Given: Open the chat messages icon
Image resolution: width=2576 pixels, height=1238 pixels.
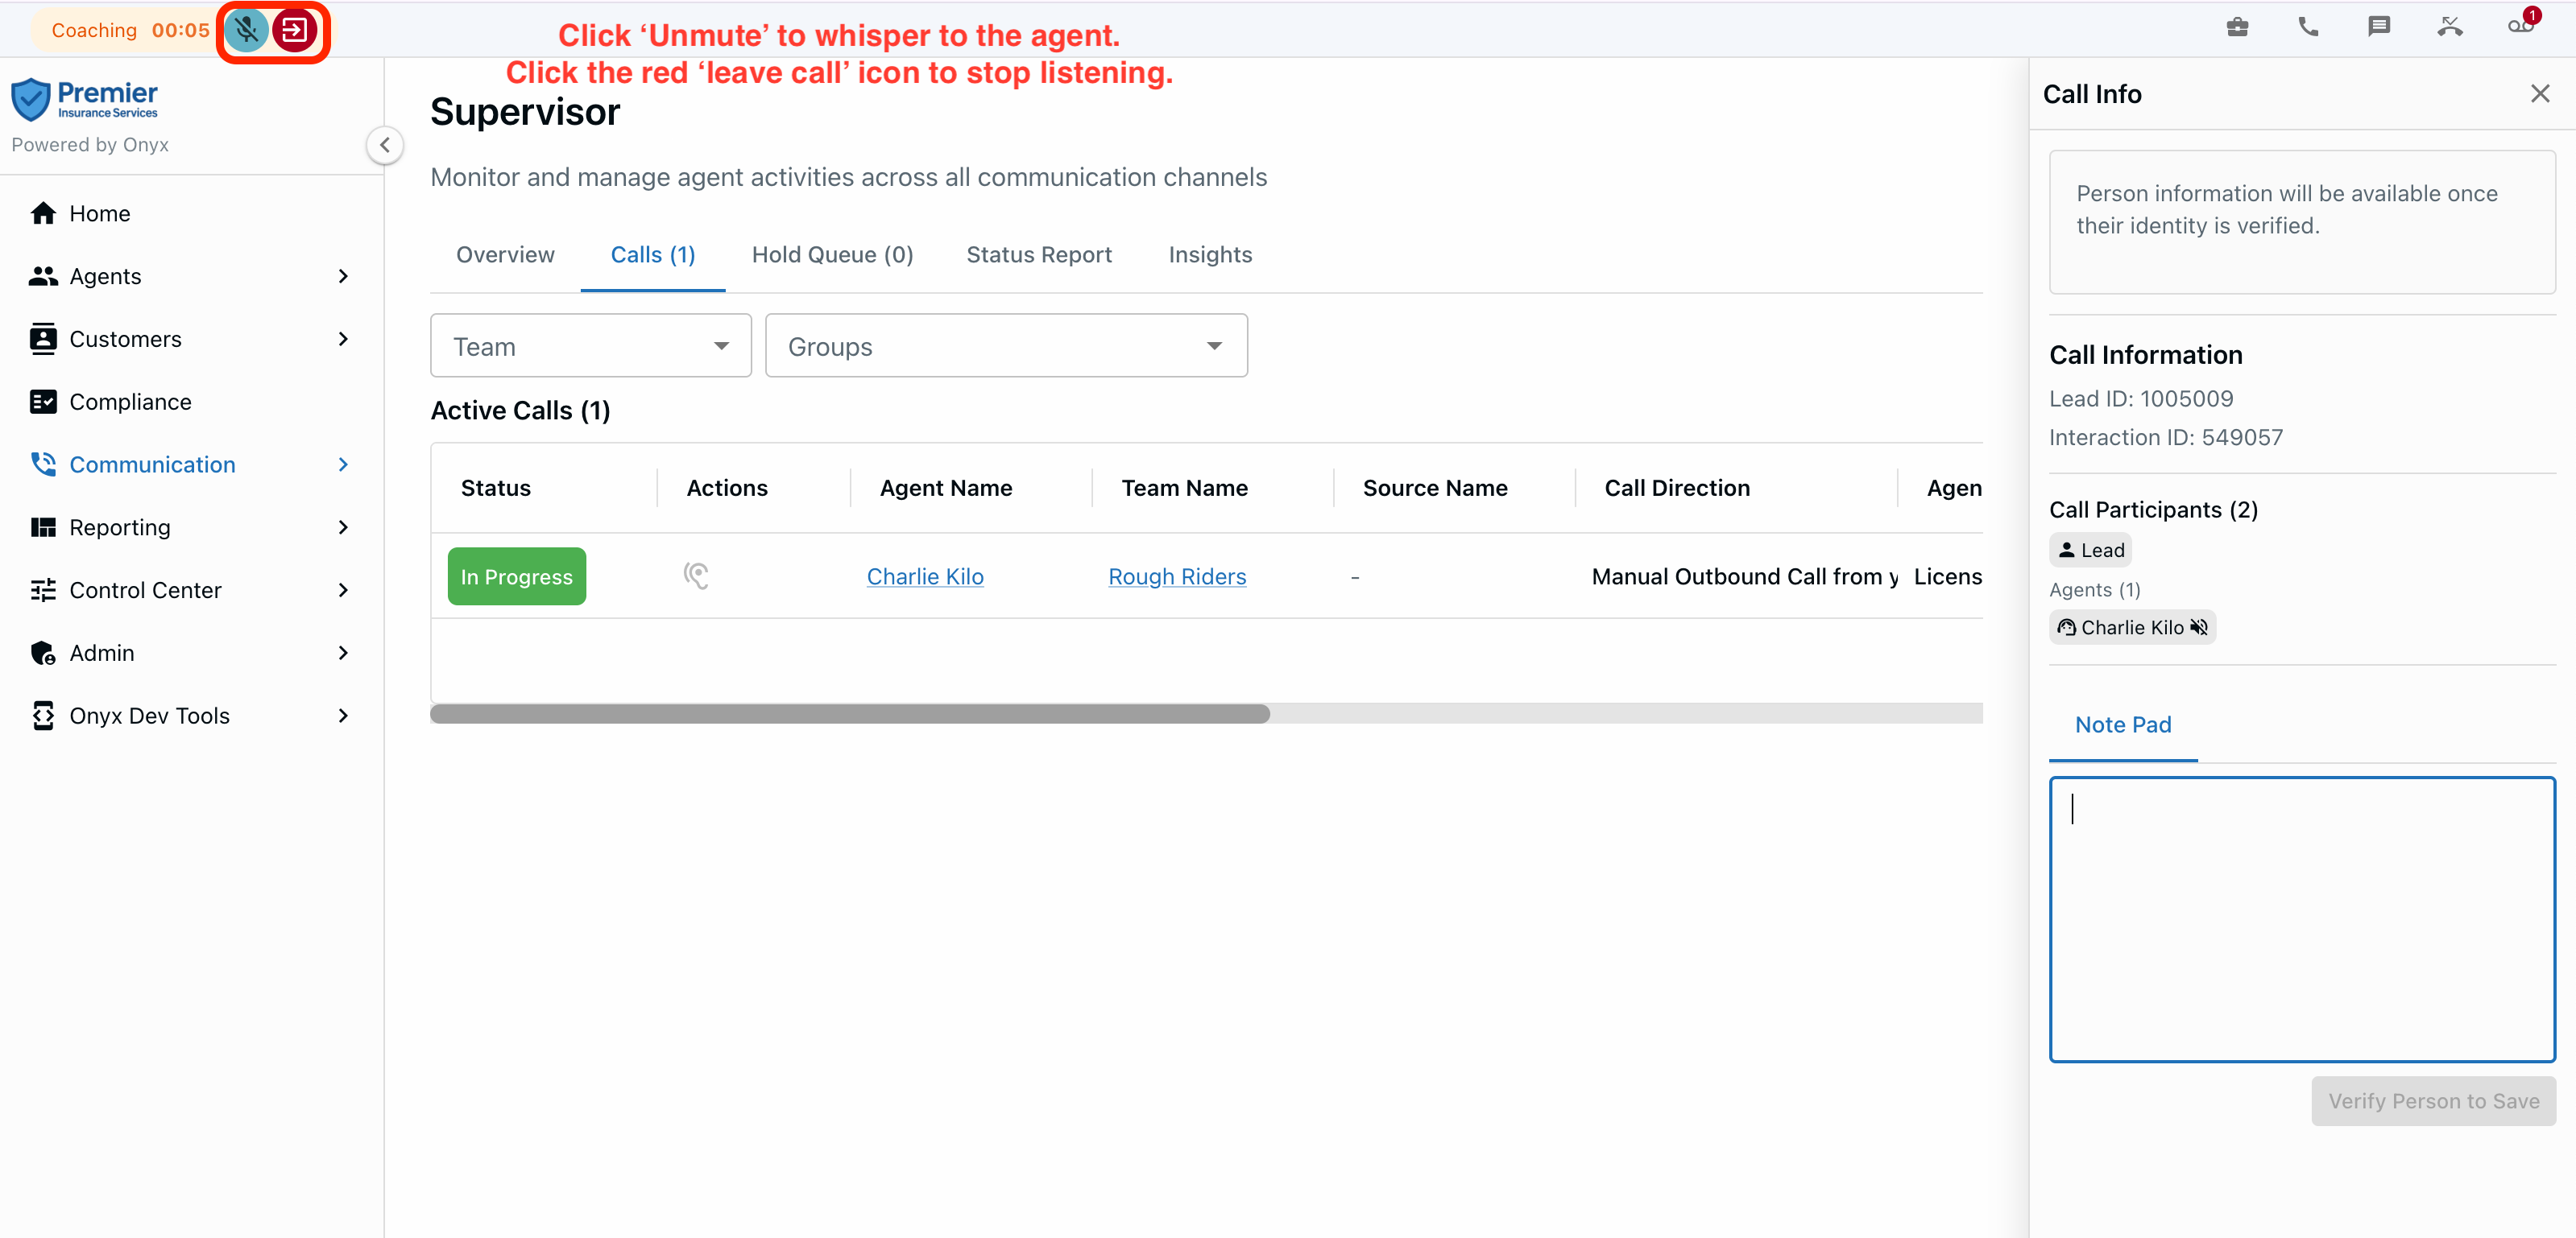Looking at the screenshot, I should tap(2379, 27).
